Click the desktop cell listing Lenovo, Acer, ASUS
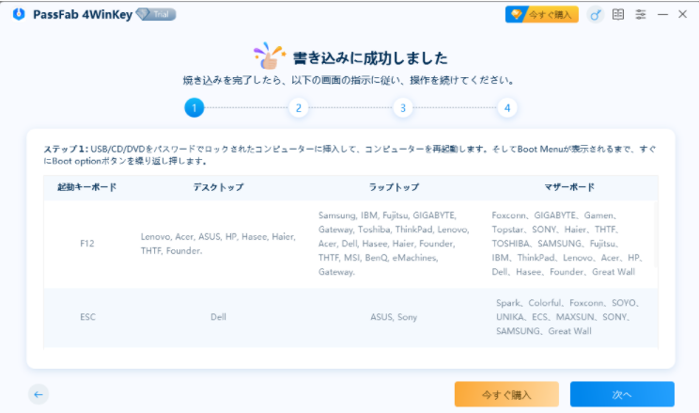Viewport: 699px width, 413px height. [218, 244]
